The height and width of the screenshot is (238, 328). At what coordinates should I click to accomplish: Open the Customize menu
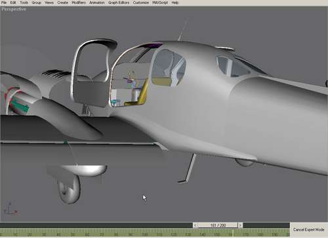click(141, 3)
